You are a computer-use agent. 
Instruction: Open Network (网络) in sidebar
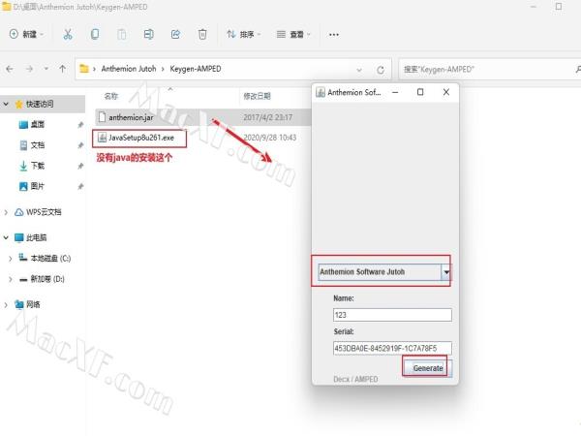coord(33,304)
